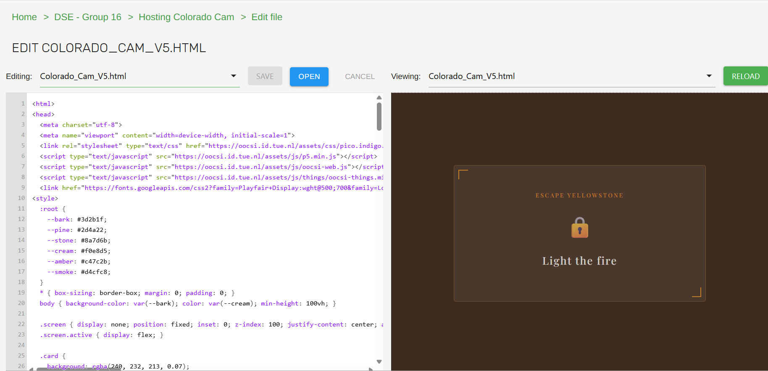Image resolution: width=768 pixels, height=371 pixels.
Task: Click line number 1 in the gutter
Action: pos(23,103)
